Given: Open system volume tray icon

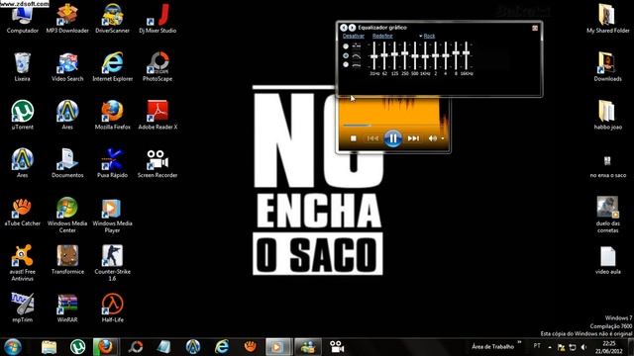Looking at the screenshot, I should pos(583,347).
